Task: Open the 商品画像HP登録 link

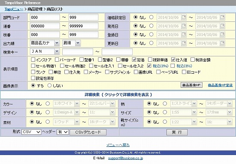Action: pos(220,85)
